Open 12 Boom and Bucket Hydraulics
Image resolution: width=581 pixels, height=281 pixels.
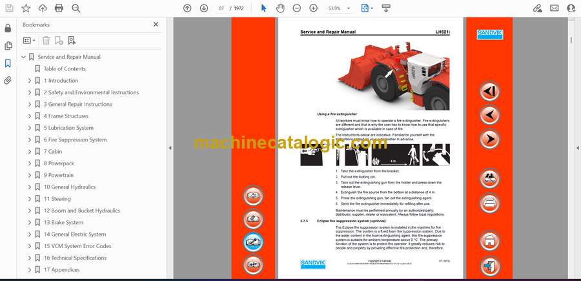coord(82,211)
